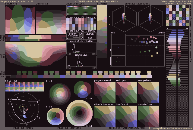Select the red/cyan complementary thumbnail

point(127,92)
